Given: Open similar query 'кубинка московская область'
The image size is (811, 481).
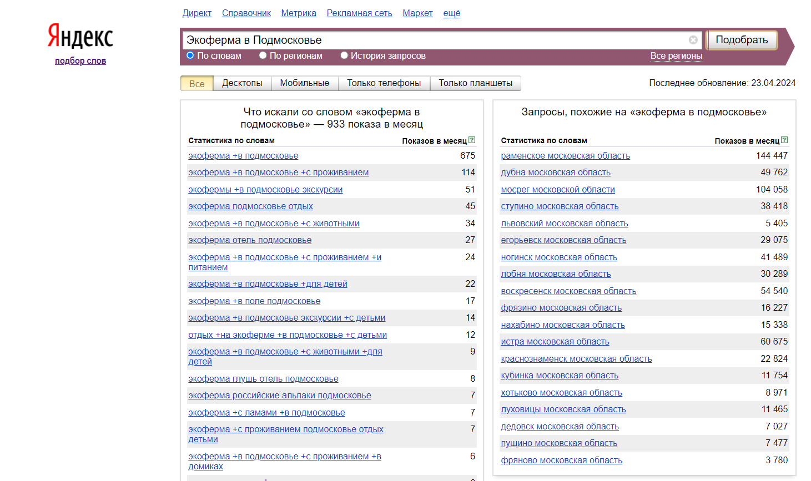Looking at the screenshot, I should pyautogui.click(x=560, y=376).
